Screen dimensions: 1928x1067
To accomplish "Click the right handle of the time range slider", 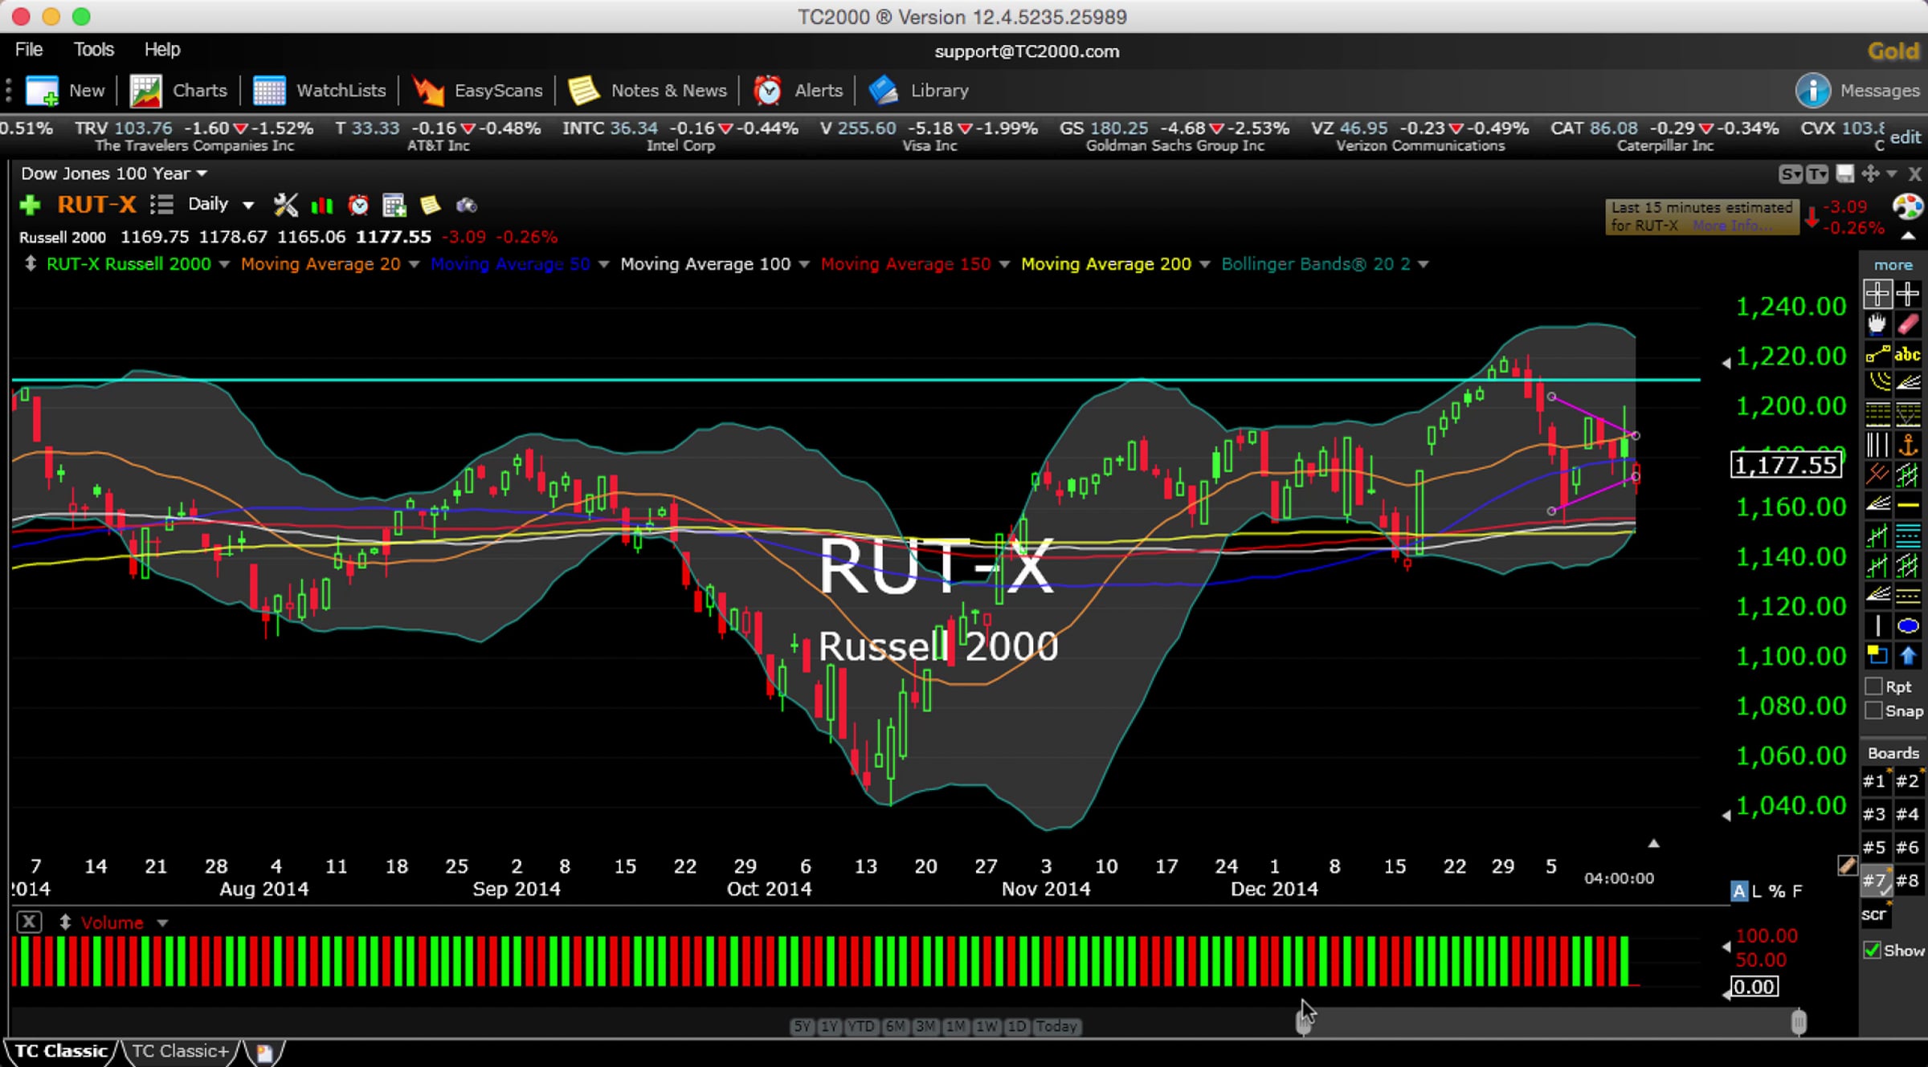I will coord(1799,1022).
